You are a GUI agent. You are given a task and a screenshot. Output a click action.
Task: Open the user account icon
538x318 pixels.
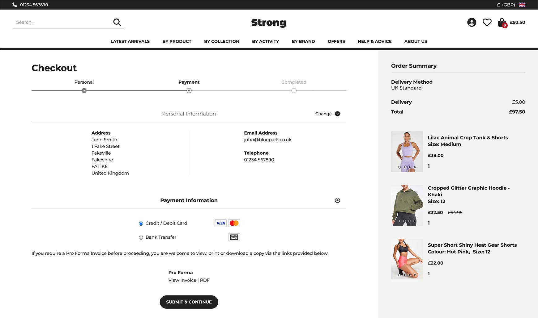tap(472, 22)
